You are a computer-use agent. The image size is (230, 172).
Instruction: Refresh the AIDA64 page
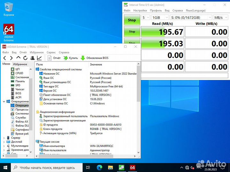(x=25, y=58)
